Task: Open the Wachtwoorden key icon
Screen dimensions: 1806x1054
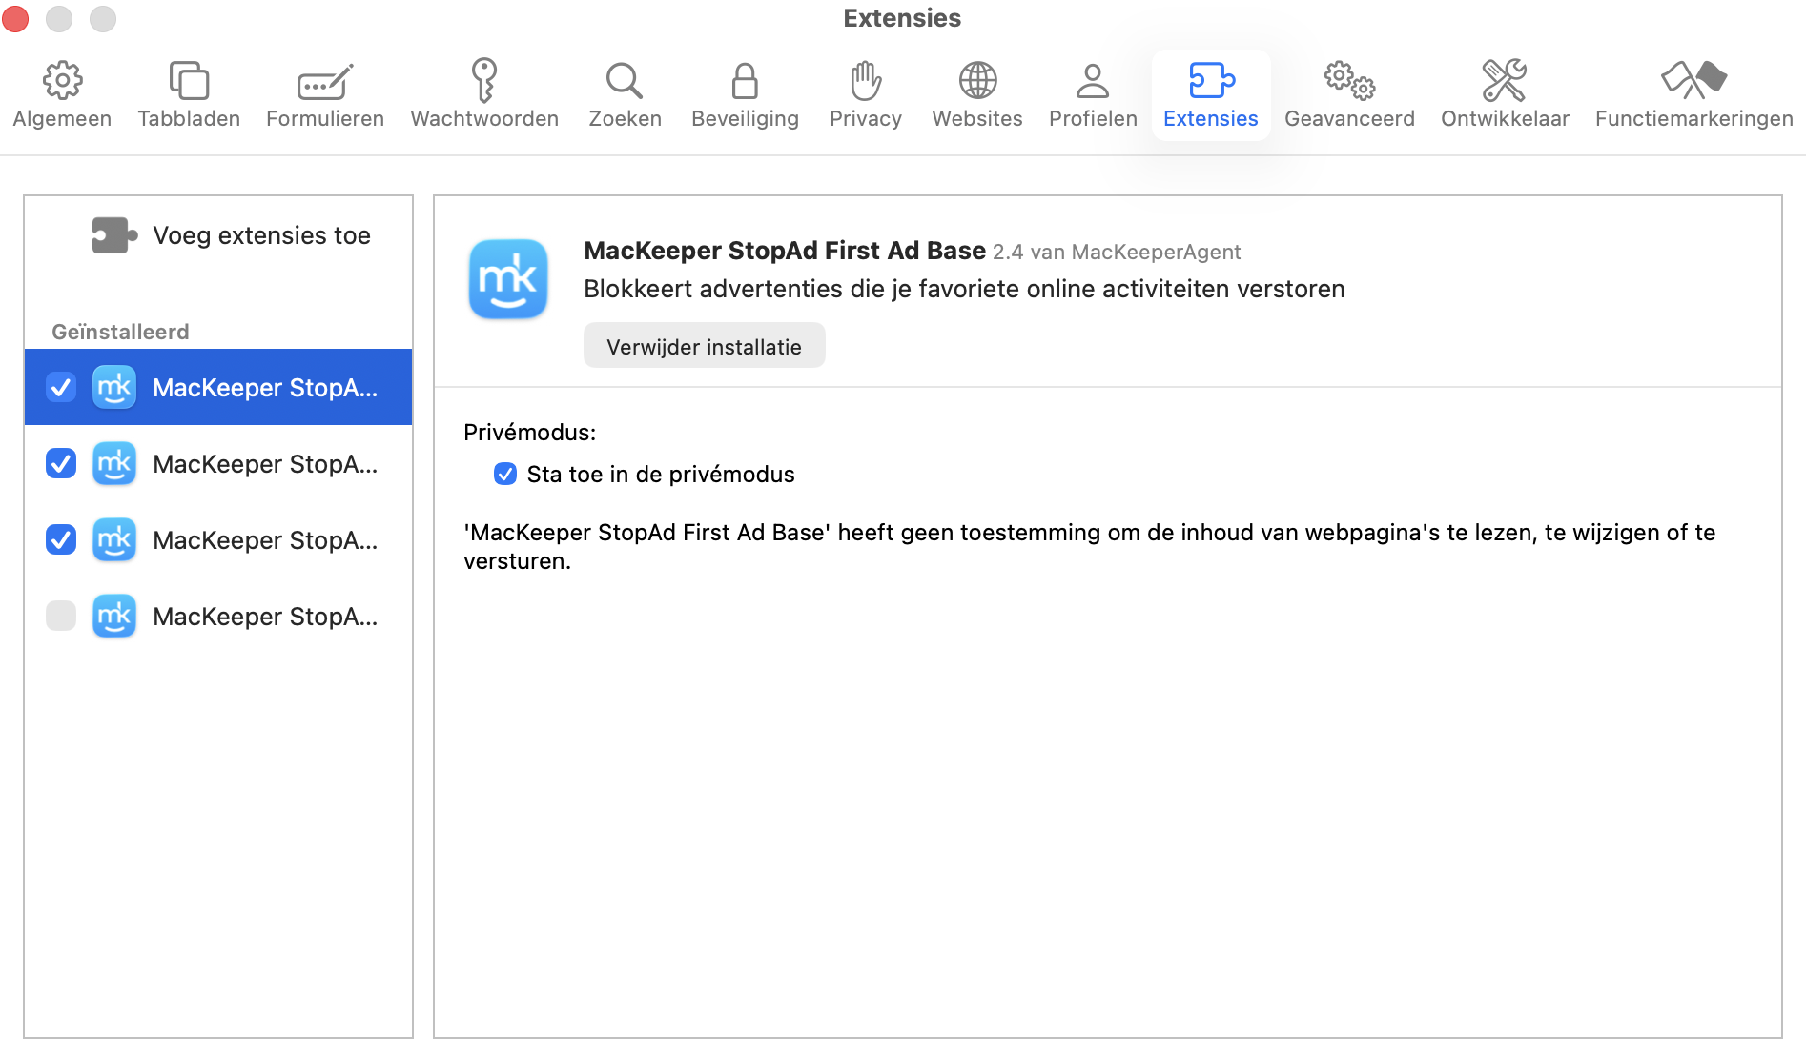Action: coord(483,81)
